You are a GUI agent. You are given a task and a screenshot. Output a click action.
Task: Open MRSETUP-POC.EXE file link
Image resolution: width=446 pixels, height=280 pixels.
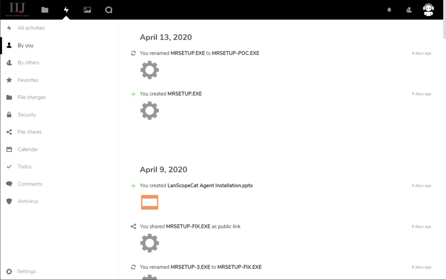tap(235, 53)
